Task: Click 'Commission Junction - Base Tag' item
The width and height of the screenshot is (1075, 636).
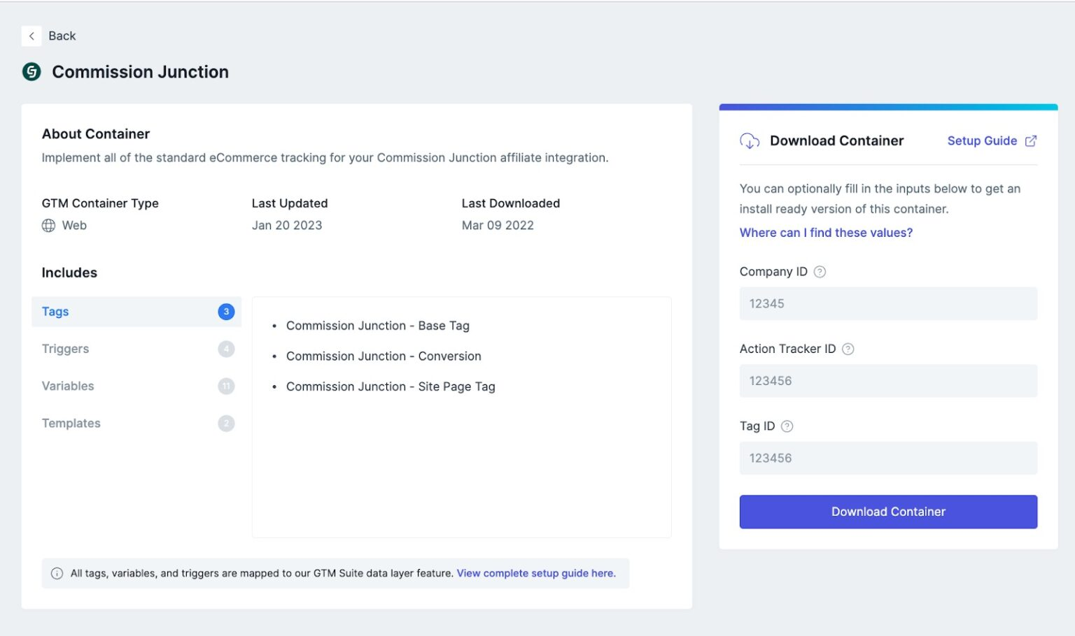Action: 378,326
